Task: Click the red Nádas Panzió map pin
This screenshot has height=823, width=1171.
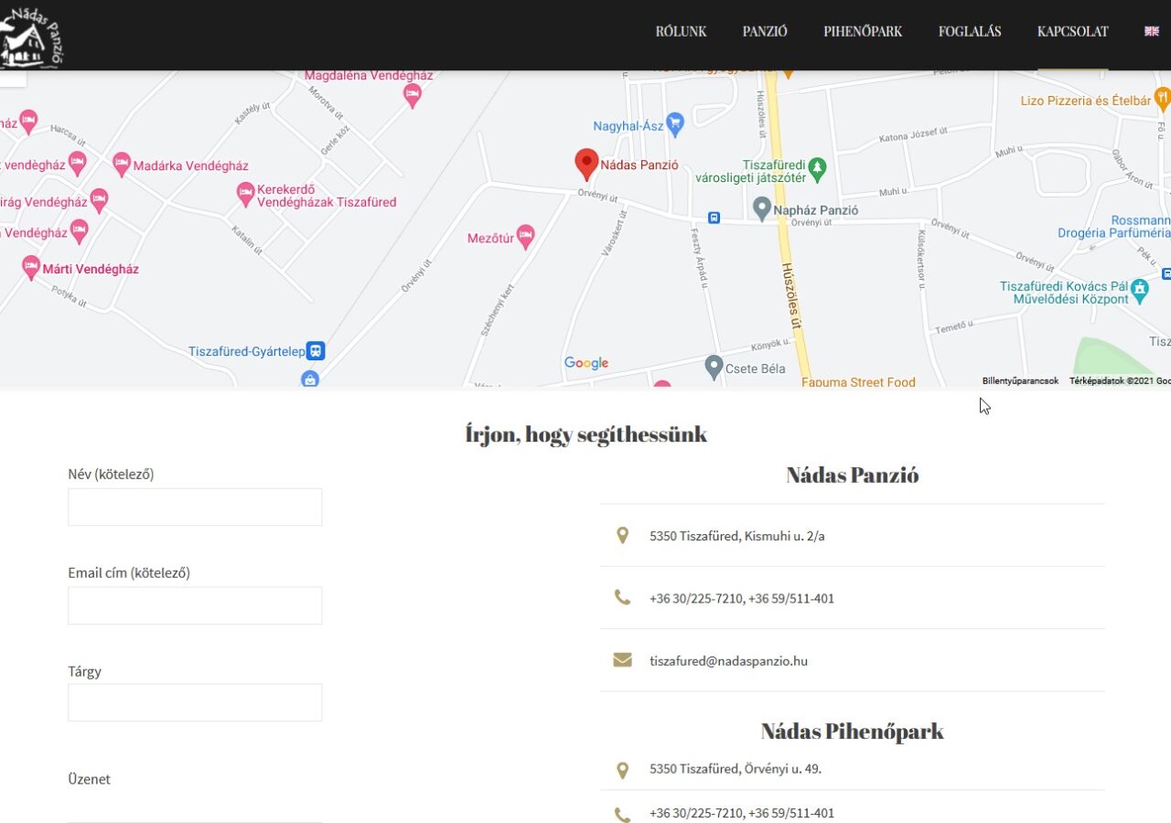Action: [x=586, y=164]
